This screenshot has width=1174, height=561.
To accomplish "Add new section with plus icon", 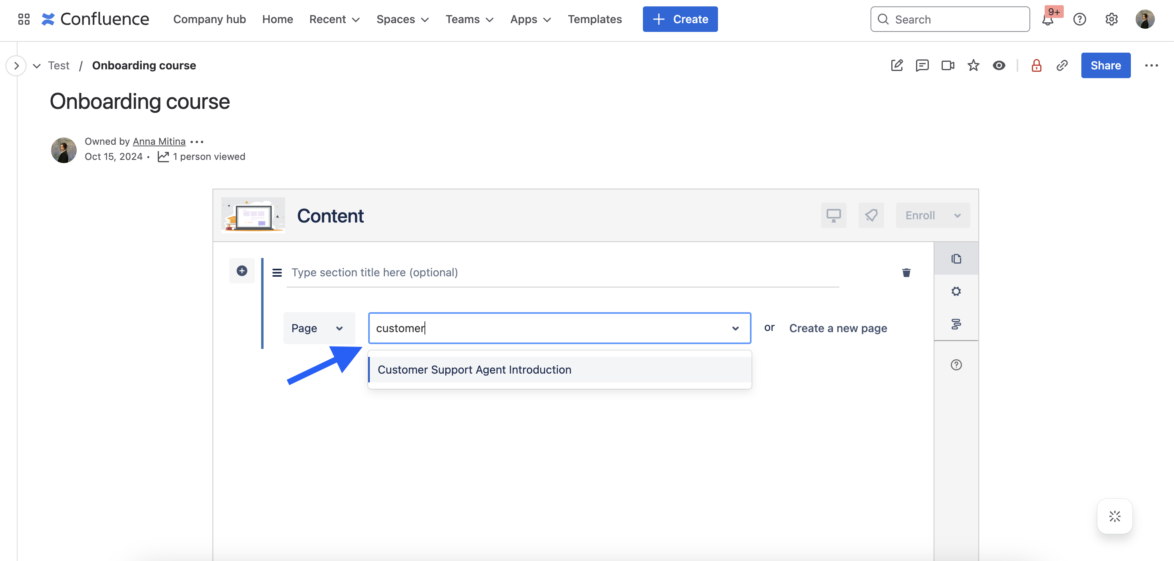I will click(242, 271).
